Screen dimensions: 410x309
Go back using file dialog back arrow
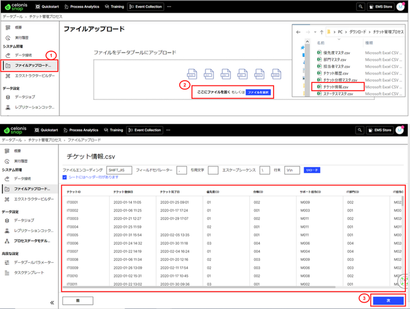[298, 32]
